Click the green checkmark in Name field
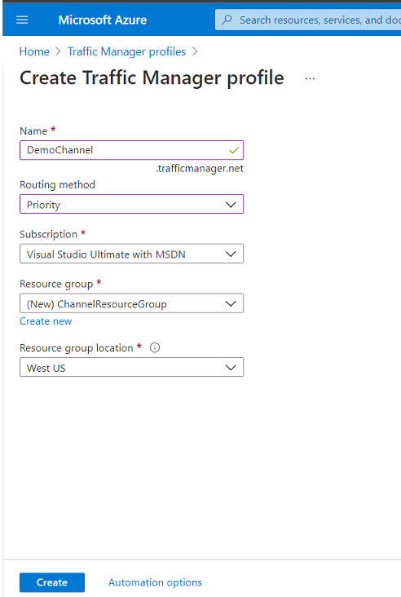The height and width of the screenshot is (597, 401). pyautogui.click(x=234, y=150)
